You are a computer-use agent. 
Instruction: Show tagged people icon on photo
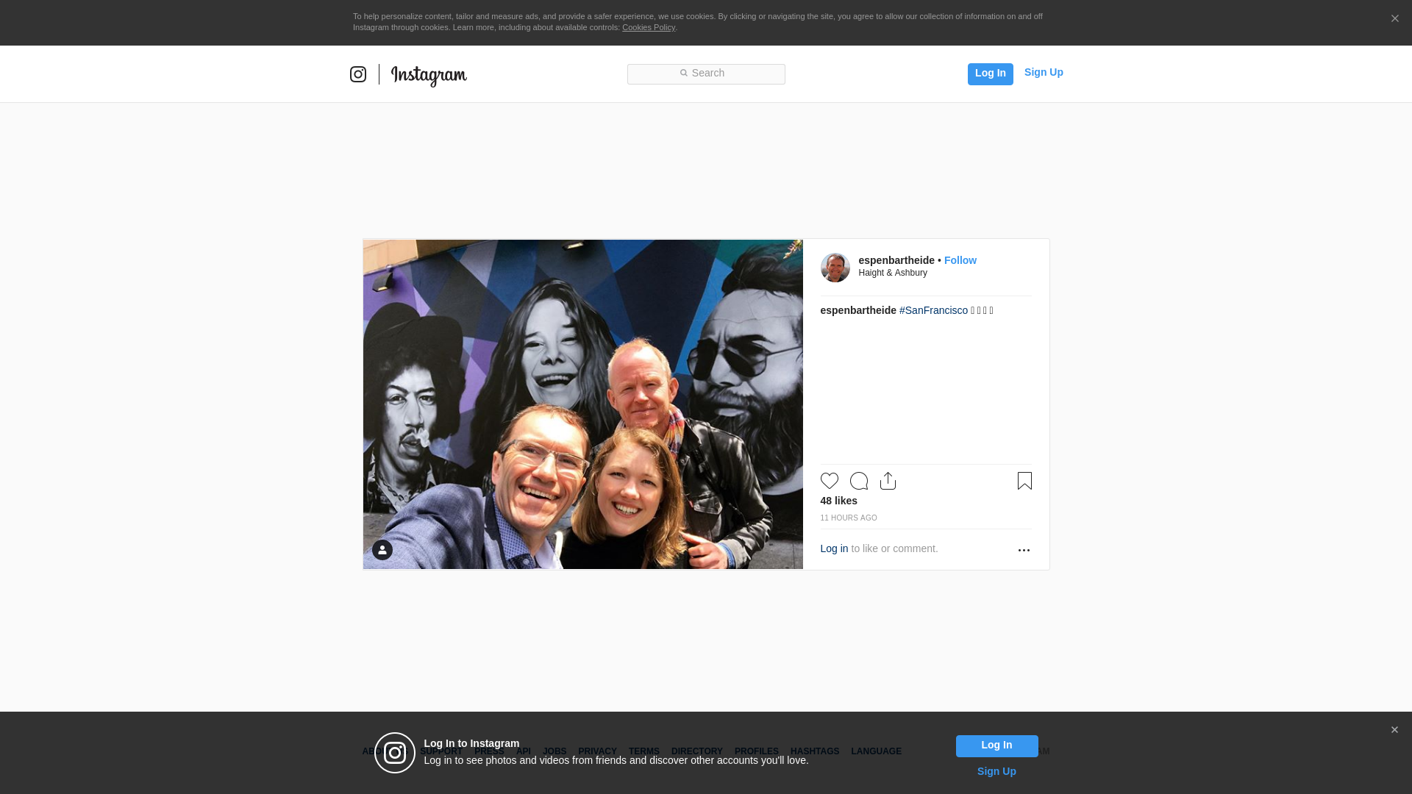382,550
